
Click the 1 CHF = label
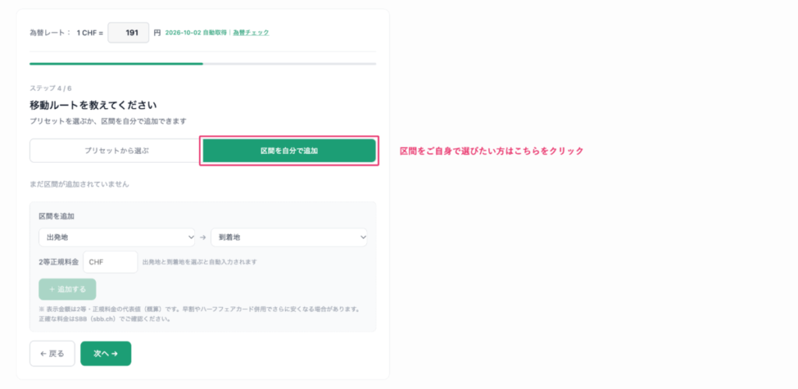(90, 33)
